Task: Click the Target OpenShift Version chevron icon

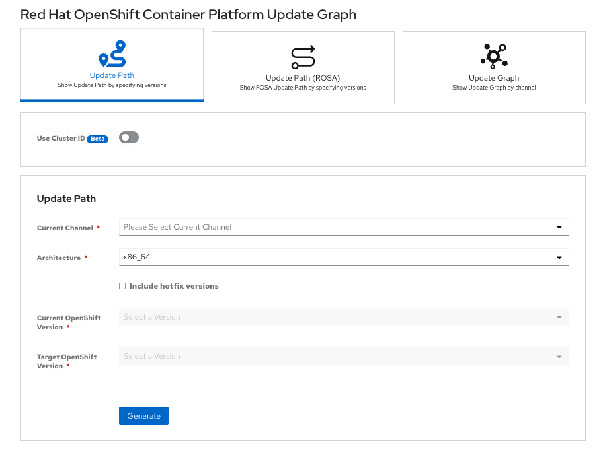Action: click(x=561, y=356)
